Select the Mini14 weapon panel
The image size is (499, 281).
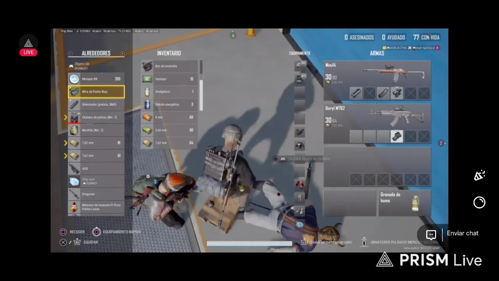coord(377,80)
